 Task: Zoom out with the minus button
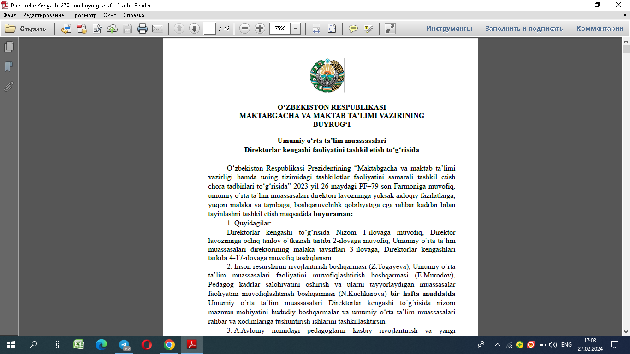[245, 29]
